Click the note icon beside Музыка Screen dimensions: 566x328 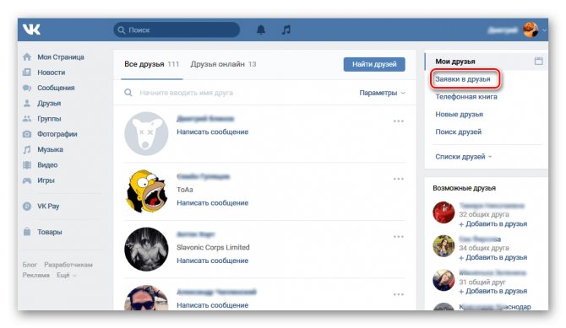coord(27,149)
